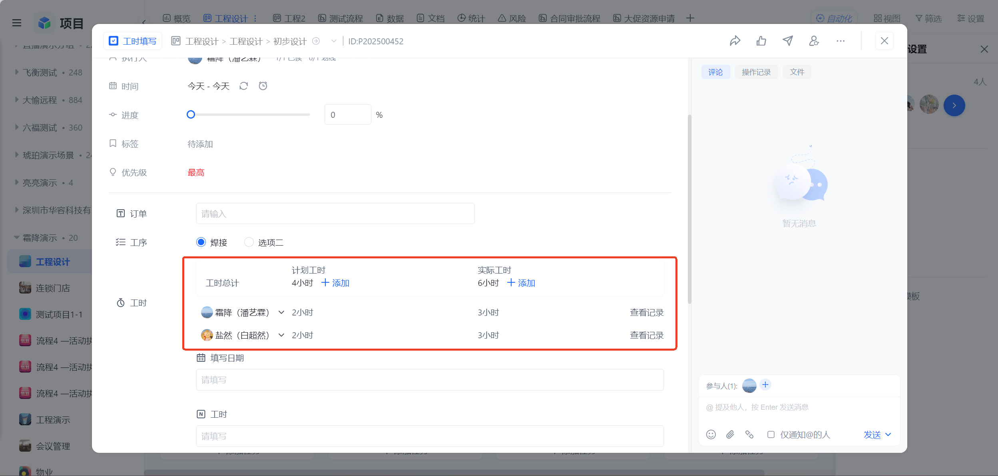Expand the 盐然（白超然） row chevron
The height and width of the screenshot is (476, 998).
pyautogui.click(x=281, y=335)
